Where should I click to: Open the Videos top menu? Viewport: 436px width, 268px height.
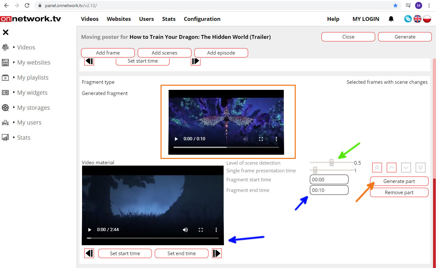[90, 19]
